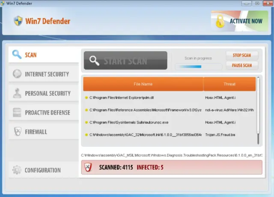This screenshot has height=197, width=274.
Task: Open the Internet Security section
Action: tap(44, 74)
